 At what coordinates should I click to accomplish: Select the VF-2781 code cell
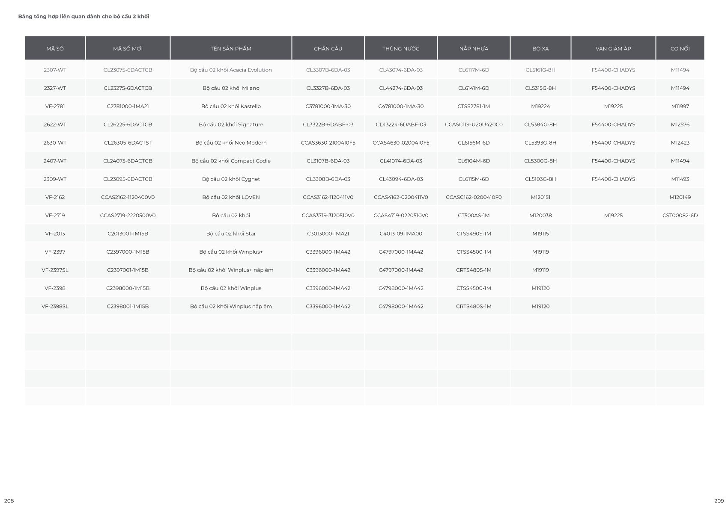[55, 106]
